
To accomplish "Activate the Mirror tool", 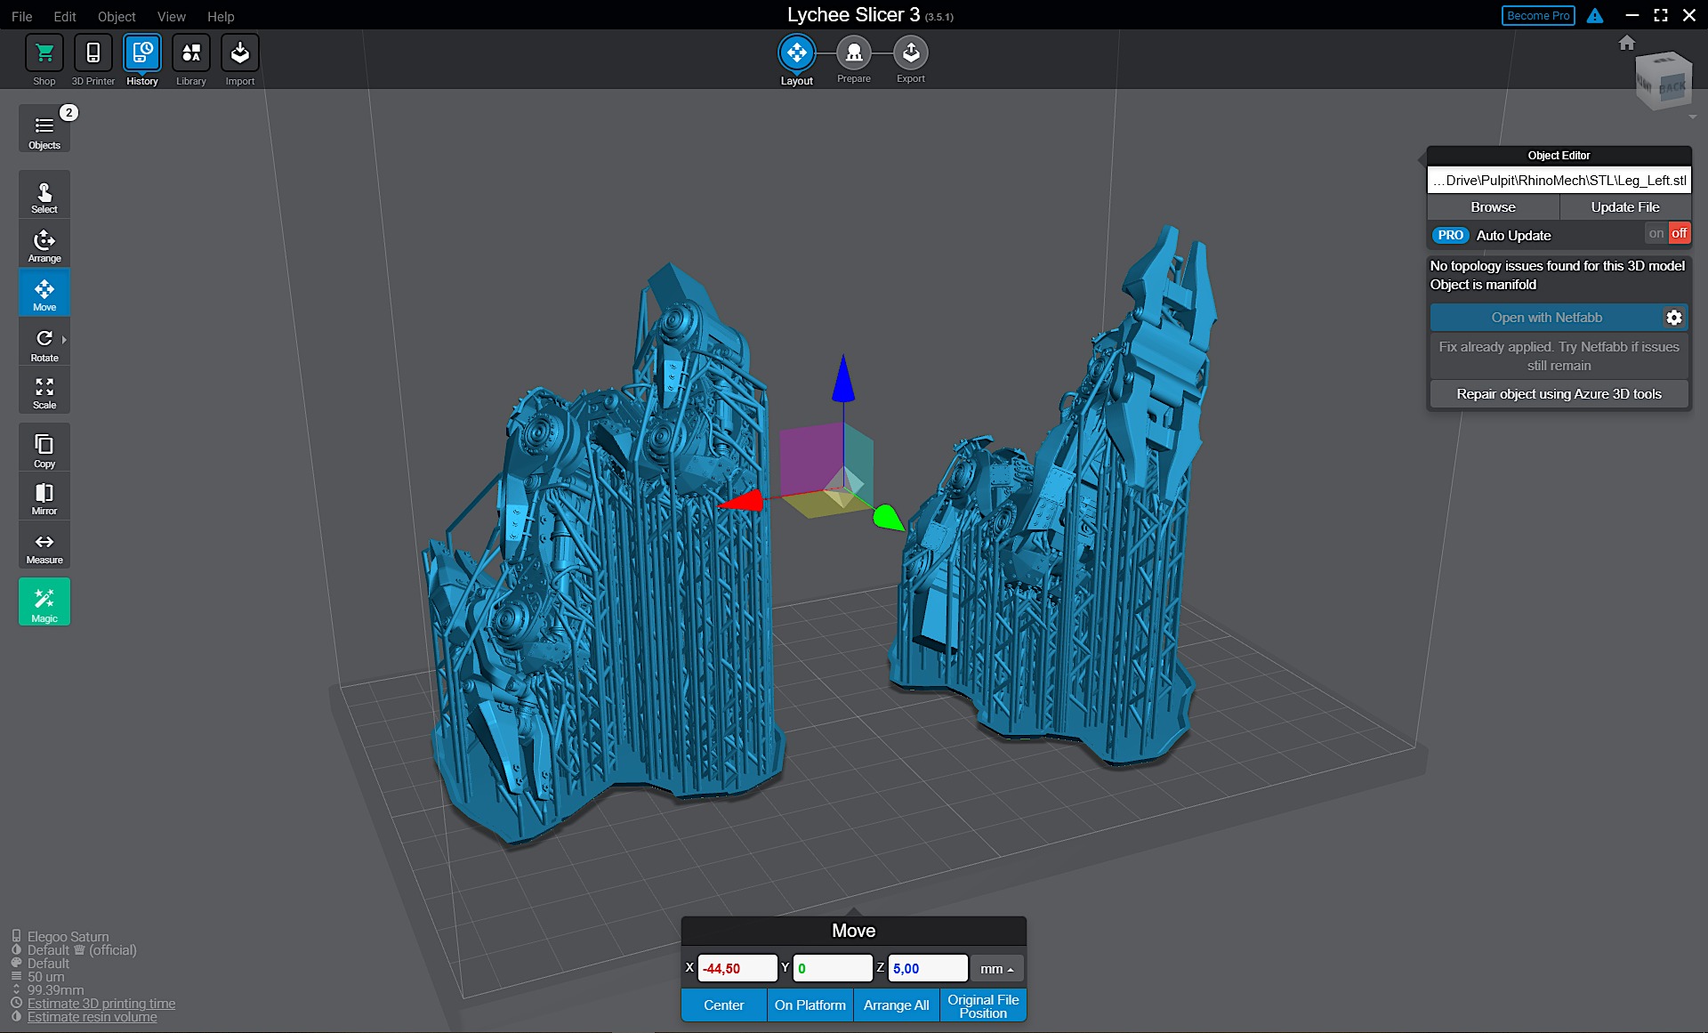I will click(44, 497).
